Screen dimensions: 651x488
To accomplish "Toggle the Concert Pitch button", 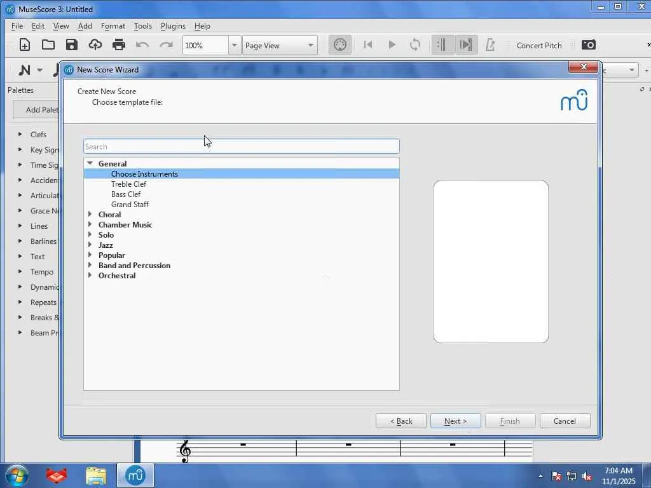I will 539,46.
